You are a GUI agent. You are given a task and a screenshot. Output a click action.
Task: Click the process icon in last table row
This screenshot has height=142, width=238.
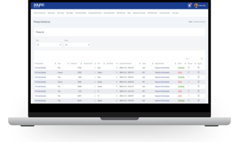click(189, 100)
